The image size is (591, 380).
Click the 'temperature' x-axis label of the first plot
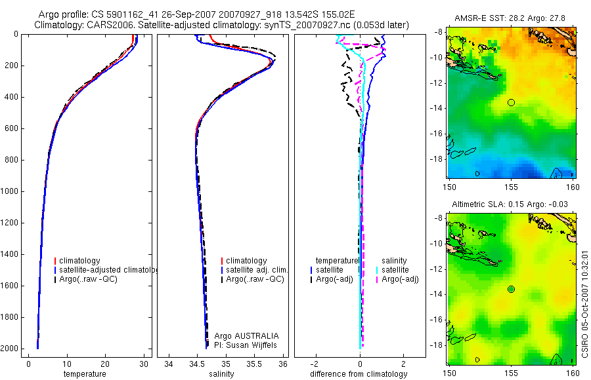tap(85, 374)
